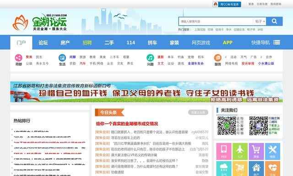Click the app download QR code
The height and width of the screenshot is (176, 293).
[259, 126]
